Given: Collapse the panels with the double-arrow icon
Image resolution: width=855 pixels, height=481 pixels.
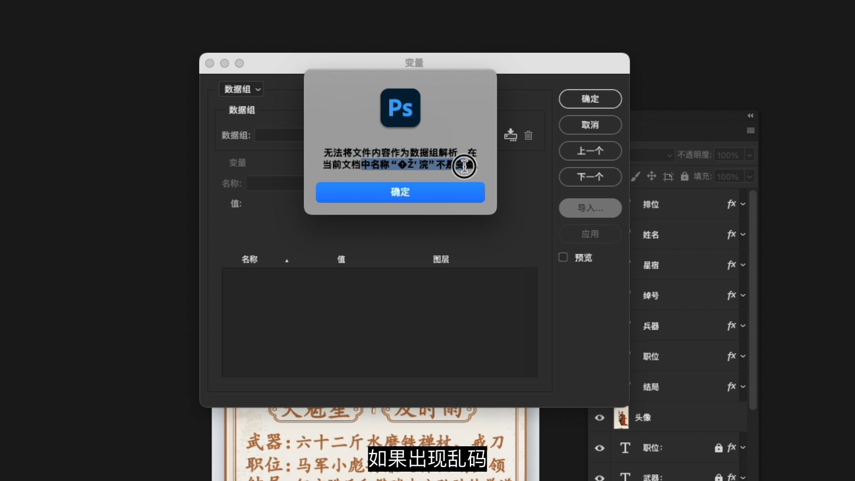Looking at the screenshot, I should [x=750, y=116].
